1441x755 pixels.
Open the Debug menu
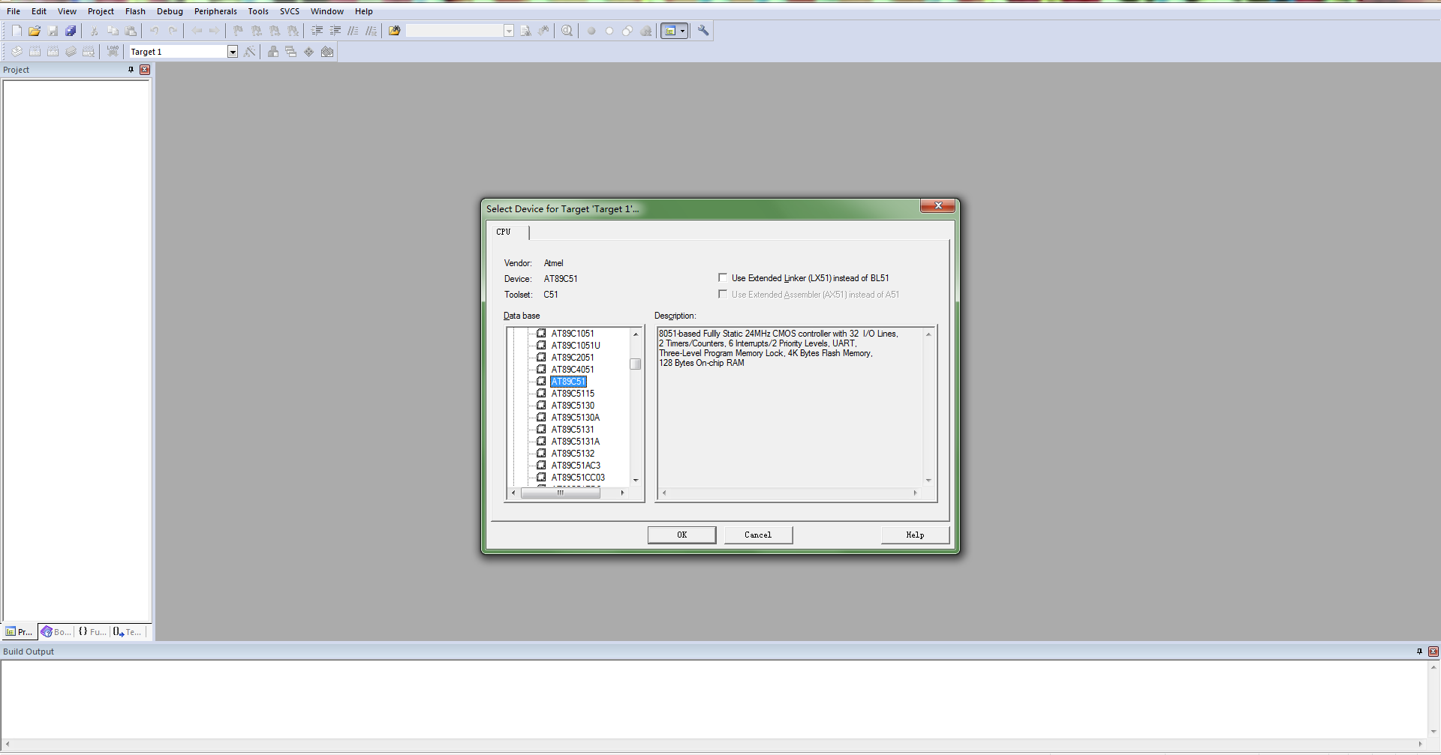click(170, 11)
